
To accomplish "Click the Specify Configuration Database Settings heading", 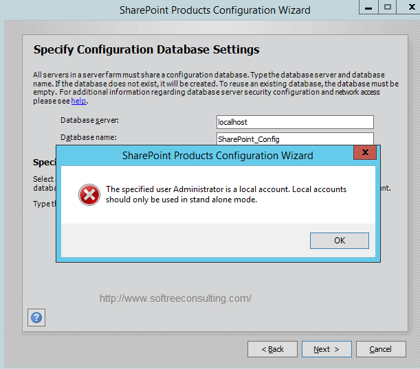I will [146, 49].
